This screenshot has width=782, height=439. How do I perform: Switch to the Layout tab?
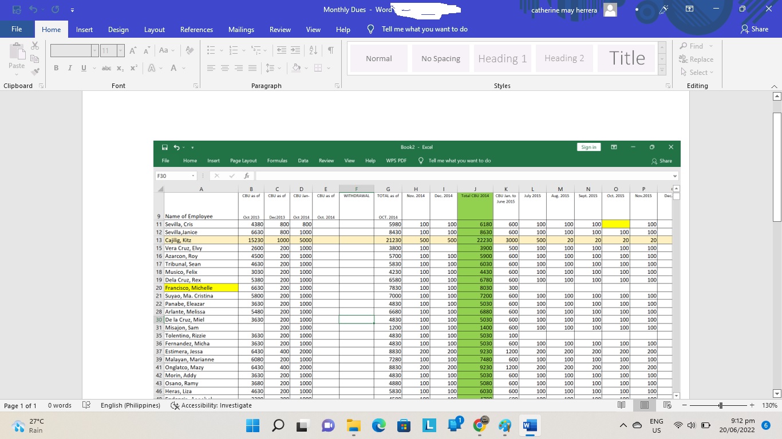pyautogui.click(x=154, y=30)
